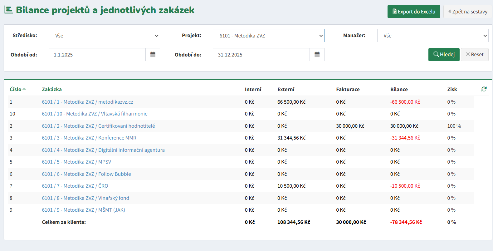Open order 6101 / 1 metodikazvz.cz link

[87, 102]
